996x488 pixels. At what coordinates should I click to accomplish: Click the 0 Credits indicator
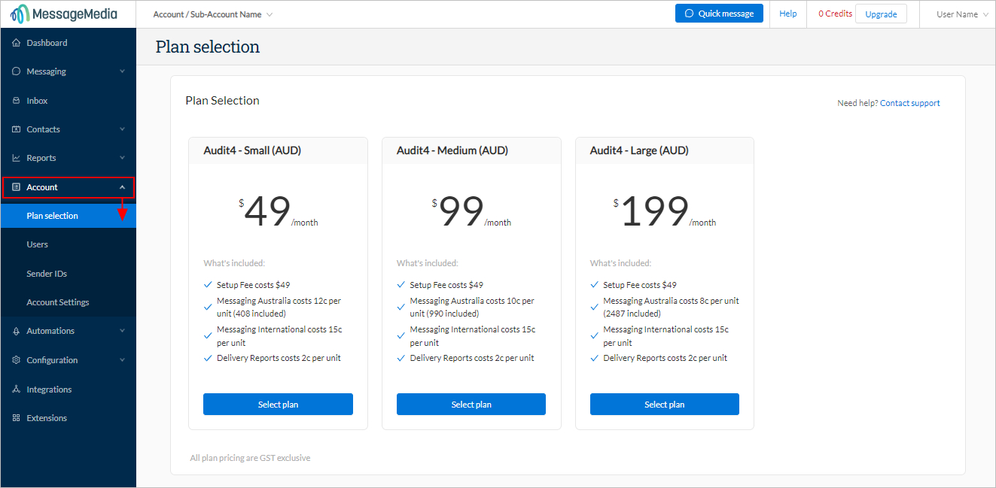[835, 14]
